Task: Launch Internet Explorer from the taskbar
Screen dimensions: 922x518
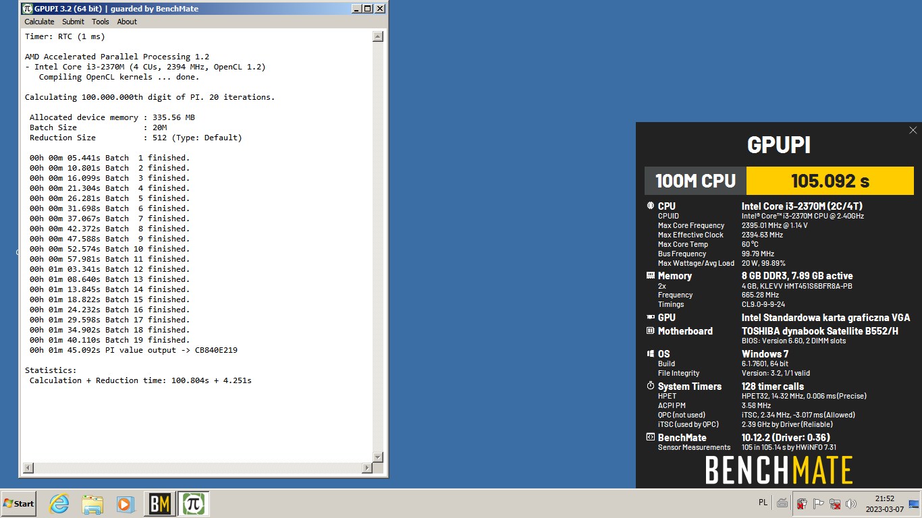Action: (x=59, y=504)
